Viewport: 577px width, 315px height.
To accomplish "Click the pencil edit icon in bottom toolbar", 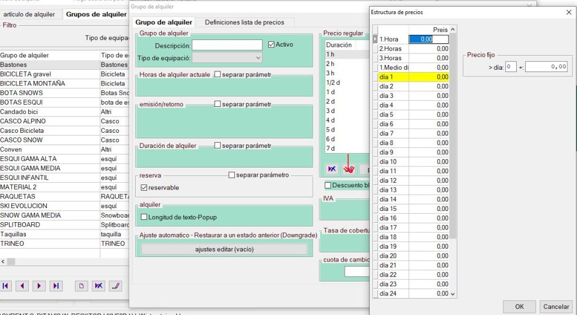I will (x=116, y=286).
